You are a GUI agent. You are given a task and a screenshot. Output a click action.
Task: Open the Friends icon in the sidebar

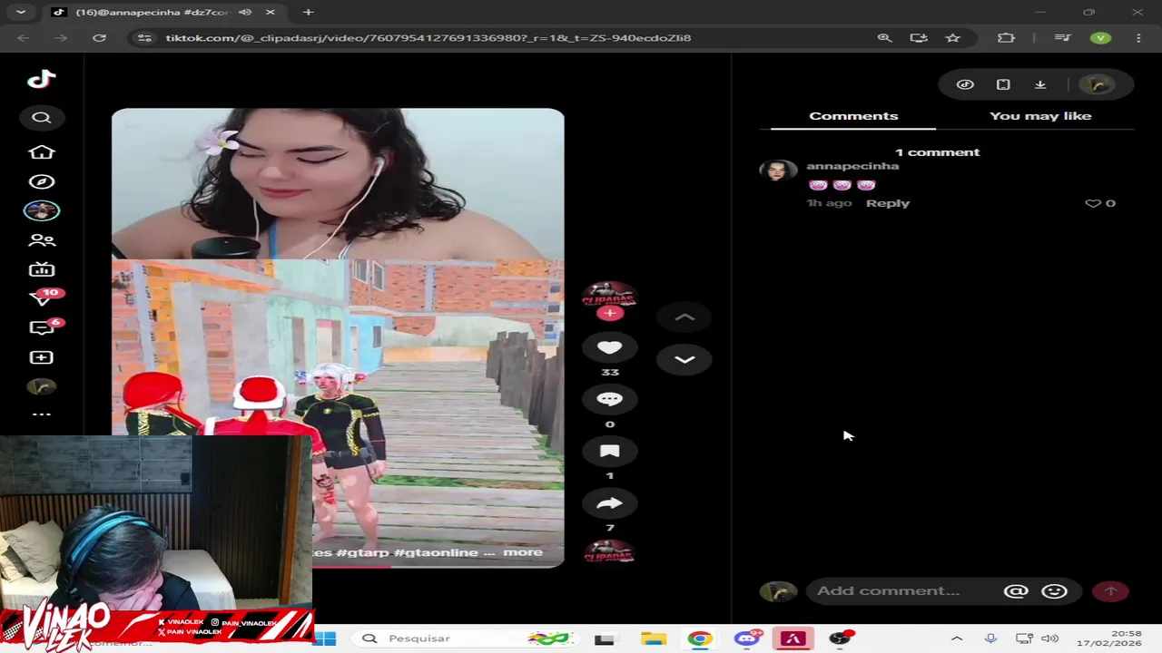[x=42, y=240]
